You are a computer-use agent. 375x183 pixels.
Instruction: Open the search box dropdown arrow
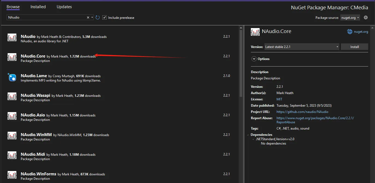(92, 17)
